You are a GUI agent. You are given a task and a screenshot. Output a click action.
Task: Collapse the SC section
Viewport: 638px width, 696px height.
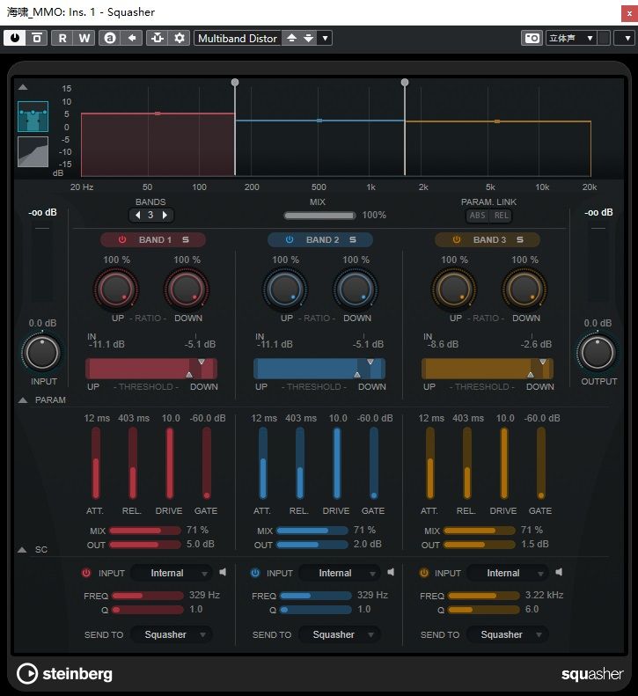[22, 550]
